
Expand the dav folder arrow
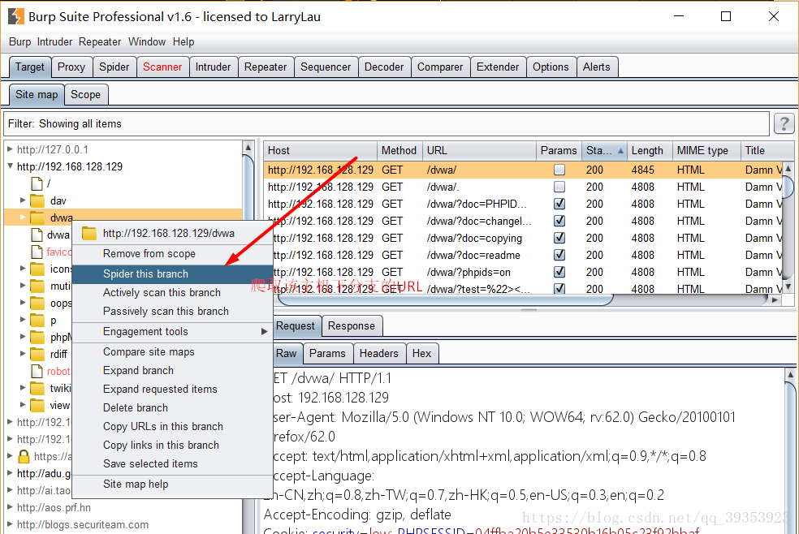click(x=23, y=200)
